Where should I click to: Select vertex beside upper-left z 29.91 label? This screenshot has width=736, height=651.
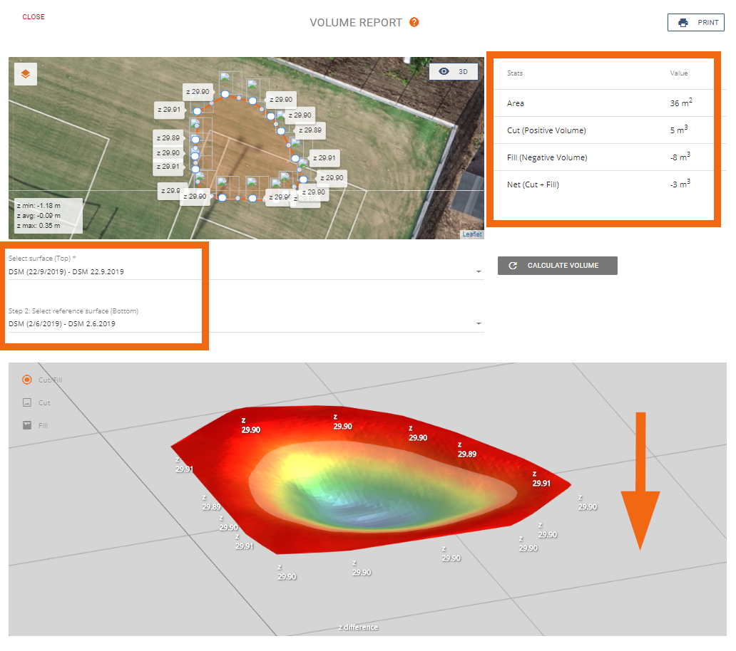coord(197,111)
